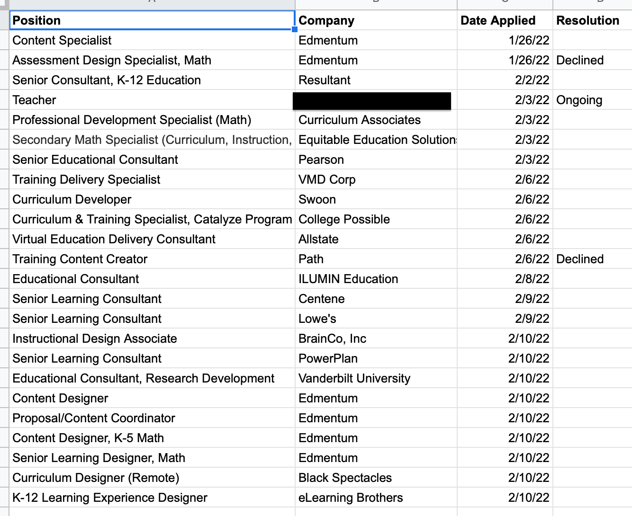
Task: Select the Training Content Creator position cell
Action: pos(152,259)
